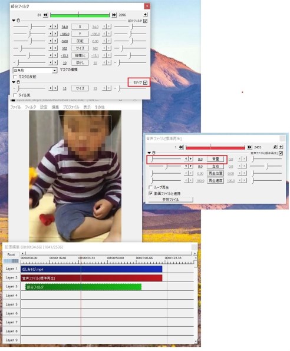The width and height of the screenshot is (290, 351).
Task: Click mouse icon next to モザイク section triangle
Action: tap(18, 82)
